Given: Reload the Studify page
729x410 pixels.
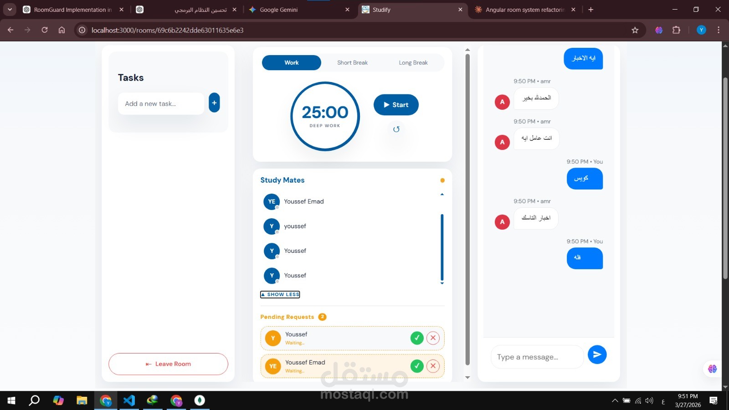Looking at the screenshot, I should [x=45, y=30].
